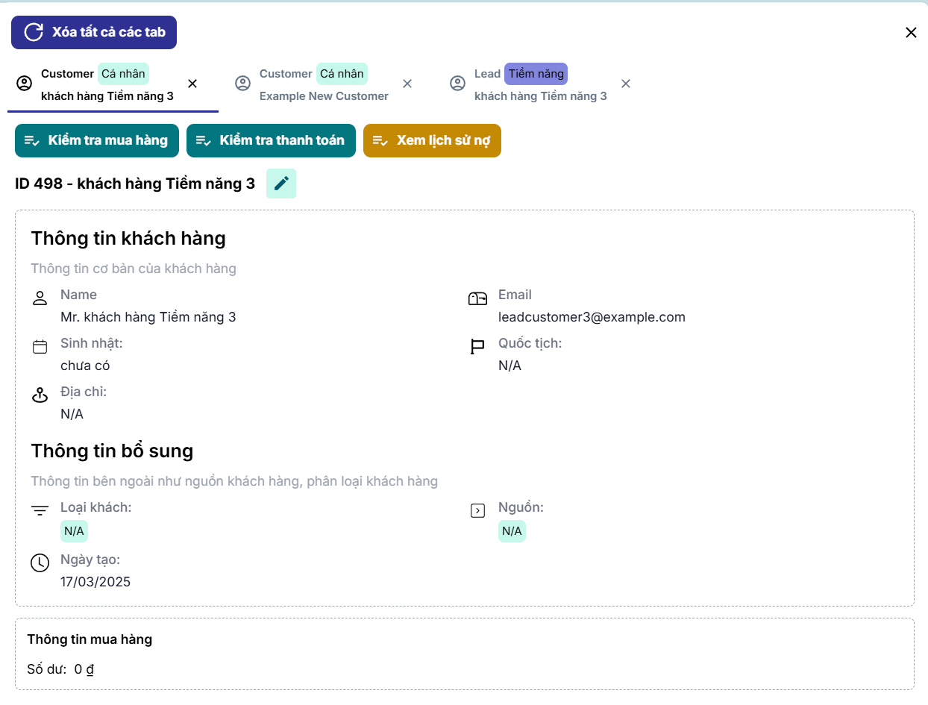
Task: Click the X icon to close the panel
Action: (x=911, y=33)
